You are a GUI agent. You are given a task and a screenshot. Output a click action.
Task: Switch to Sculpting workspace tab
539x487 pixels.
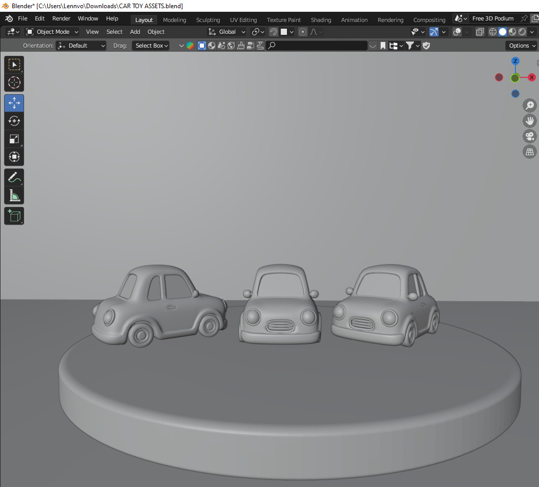tap(208, 20)
